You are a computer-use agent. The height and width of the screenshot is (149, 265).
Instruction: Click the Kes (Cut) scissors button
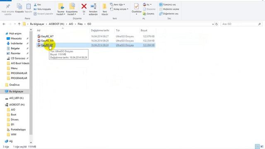pyautogui.click(x=38, y=5)
